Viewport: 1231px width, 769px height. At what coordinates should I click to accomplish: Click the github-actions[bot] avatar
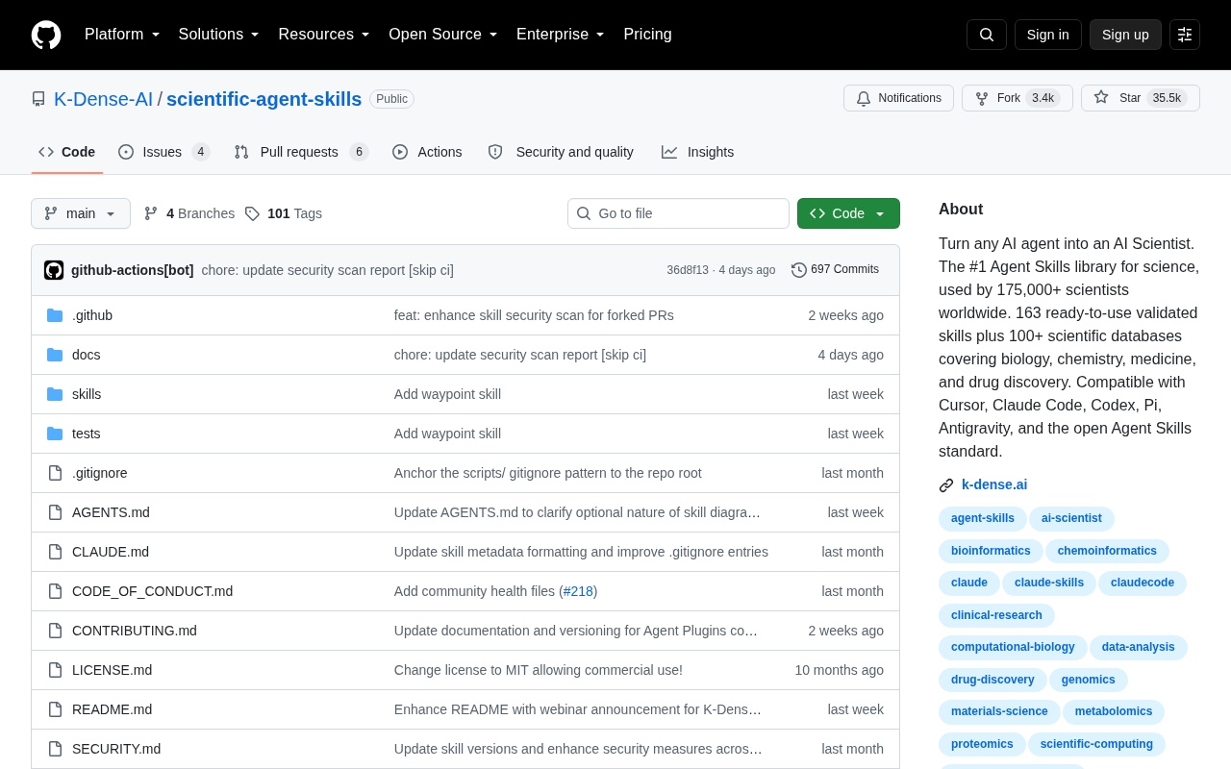tap(54, 270)
